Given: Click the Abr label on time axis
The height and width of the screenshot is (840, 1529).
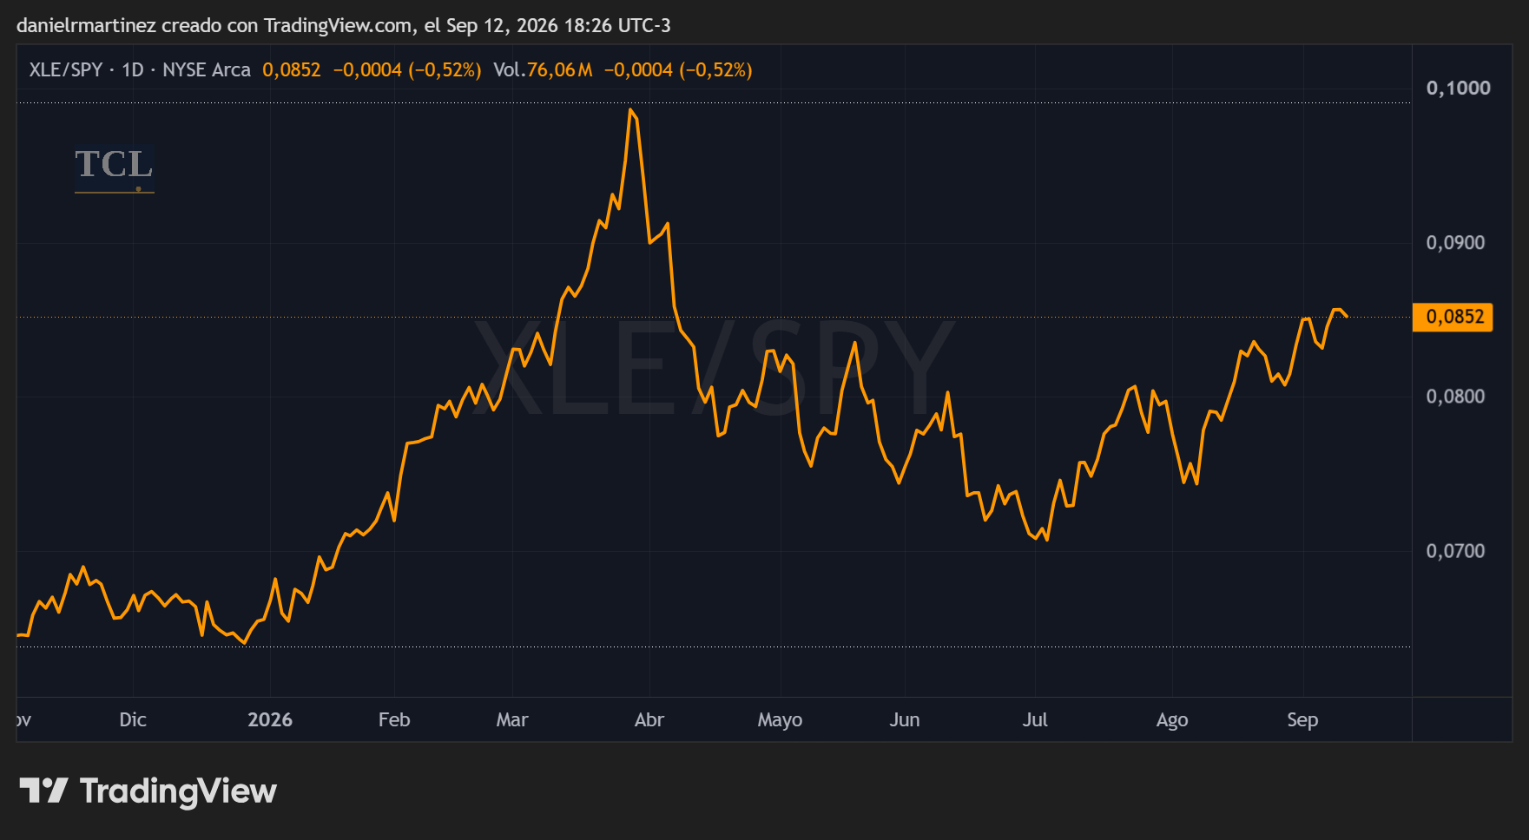Looking at the screenshot, I should [x=649, y=719].
